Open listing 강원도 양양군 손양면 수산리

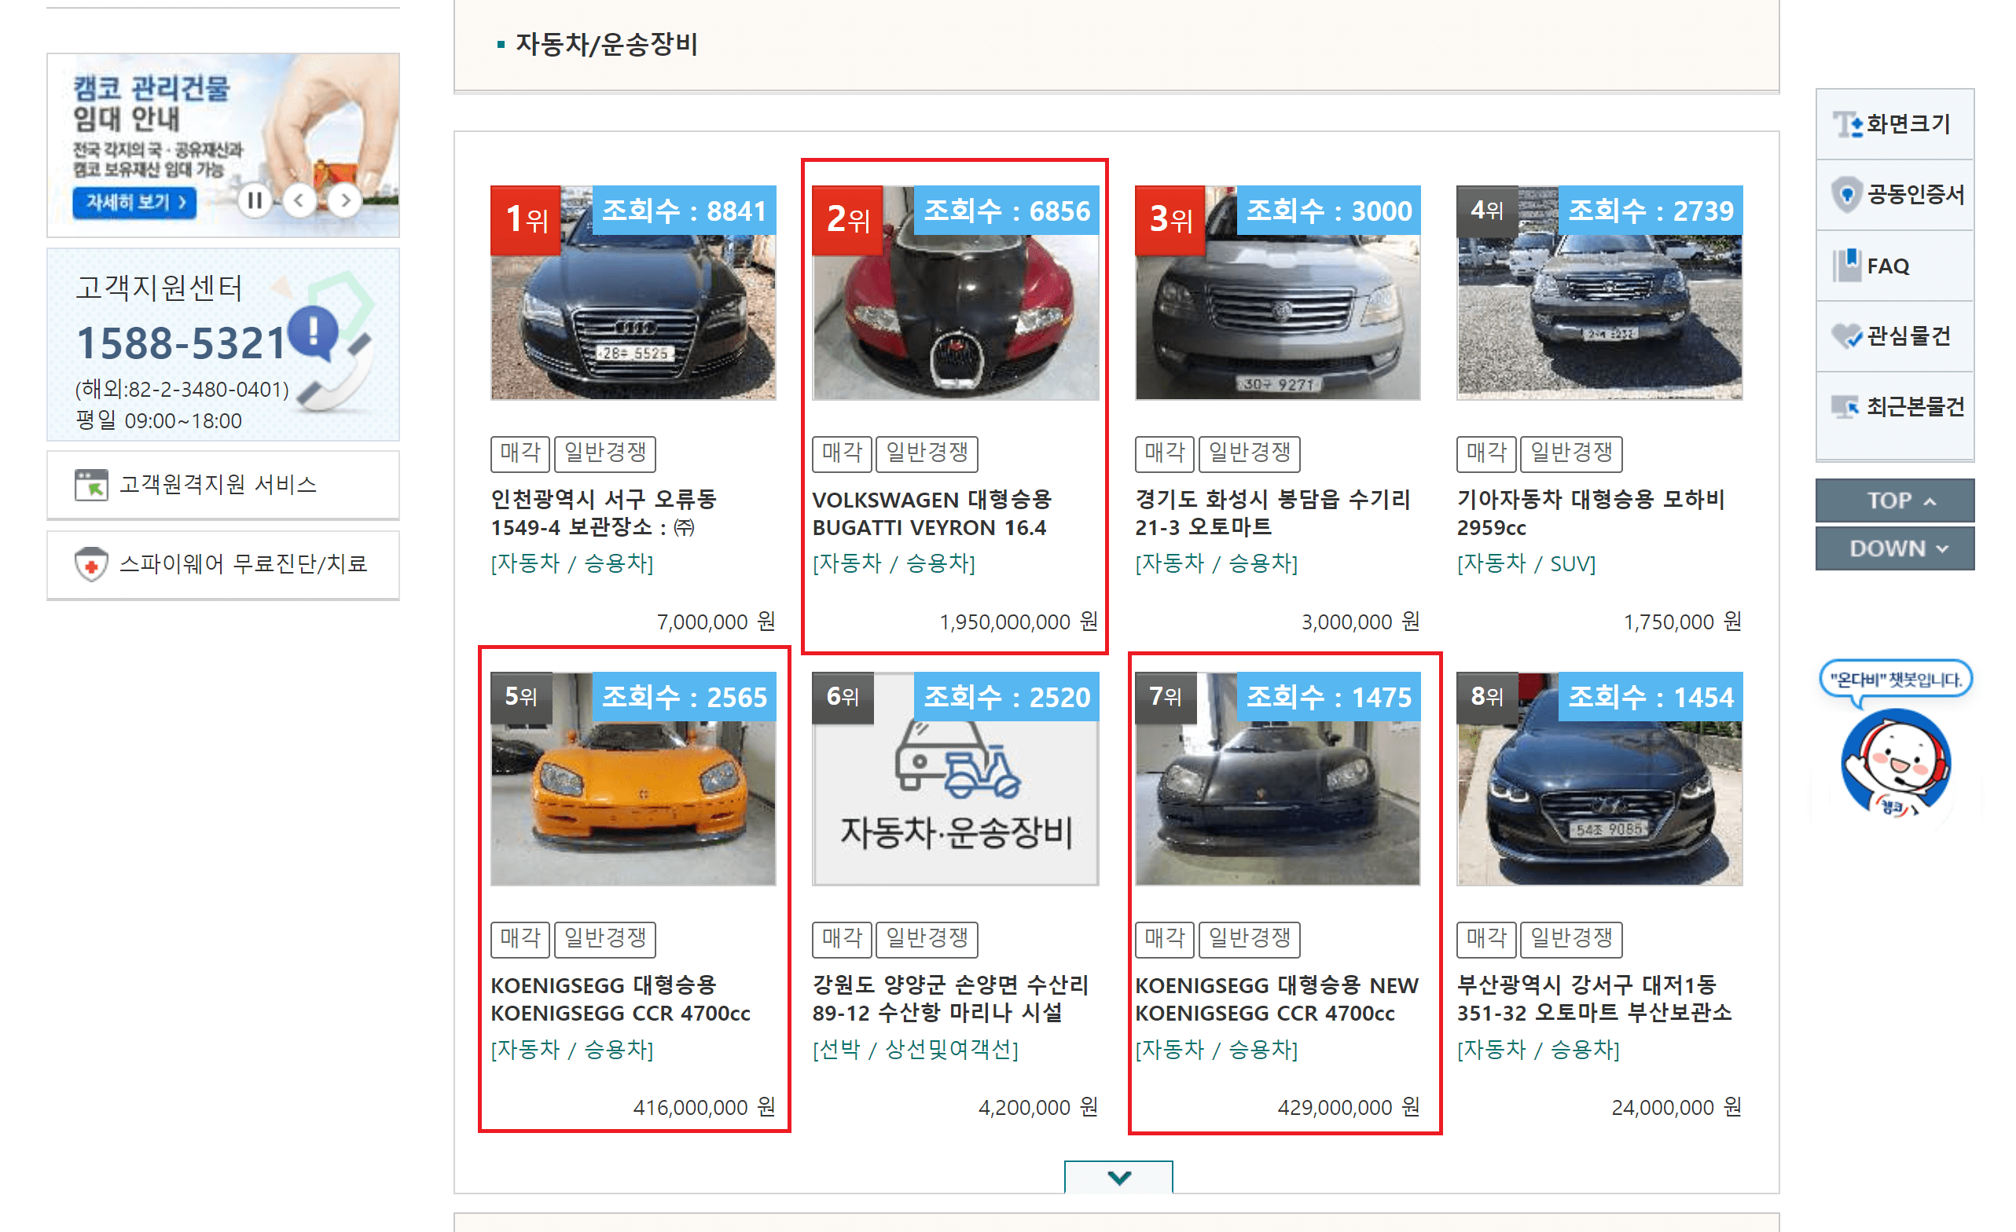click(950, 999)
